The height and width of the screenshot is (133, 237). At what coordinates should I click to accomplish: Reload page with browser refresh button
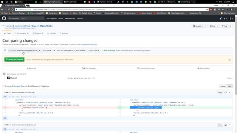pyautogui.click(x=9, y=9)
